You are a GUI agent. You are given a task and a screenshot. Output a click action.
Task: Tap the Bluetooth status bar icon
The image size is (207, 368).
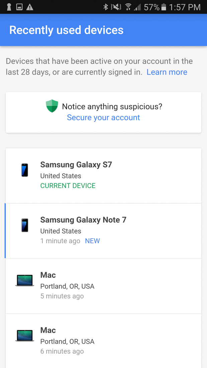[105, 7]
